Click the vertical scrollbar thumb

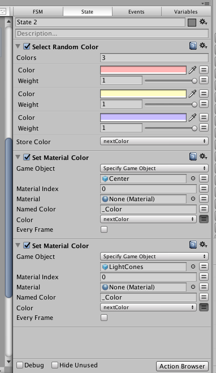click(x=8, y=218)
